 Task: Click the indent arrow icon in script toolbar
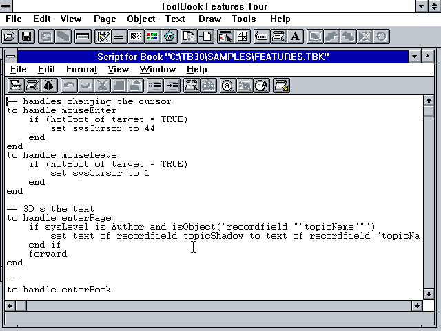click(172, 86)
